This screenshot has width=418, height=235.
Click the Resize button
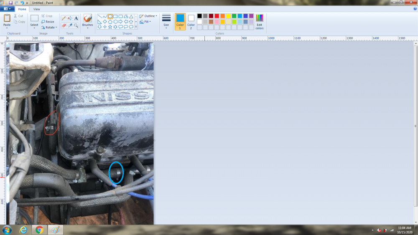[x=48, y=22]
